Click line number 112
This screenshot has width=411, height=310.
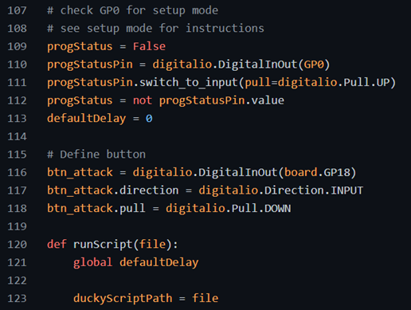point(17,100)
